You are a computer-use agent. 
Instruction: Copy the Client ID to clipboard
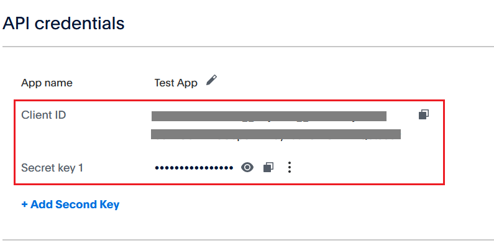tap(424, 114)
